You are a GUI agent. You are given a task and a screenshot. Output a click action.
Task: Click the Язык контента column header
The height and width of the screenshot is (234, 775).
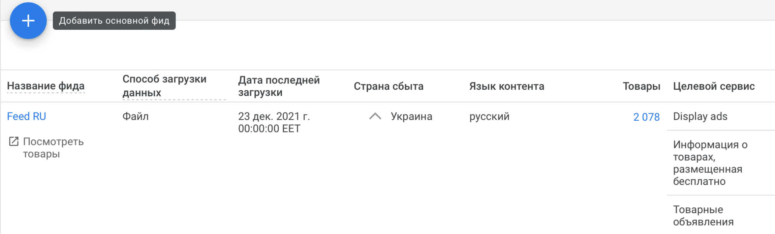(506, 86)
